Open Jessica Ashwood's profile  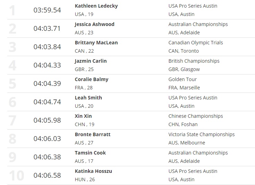[x=94, y=24]
